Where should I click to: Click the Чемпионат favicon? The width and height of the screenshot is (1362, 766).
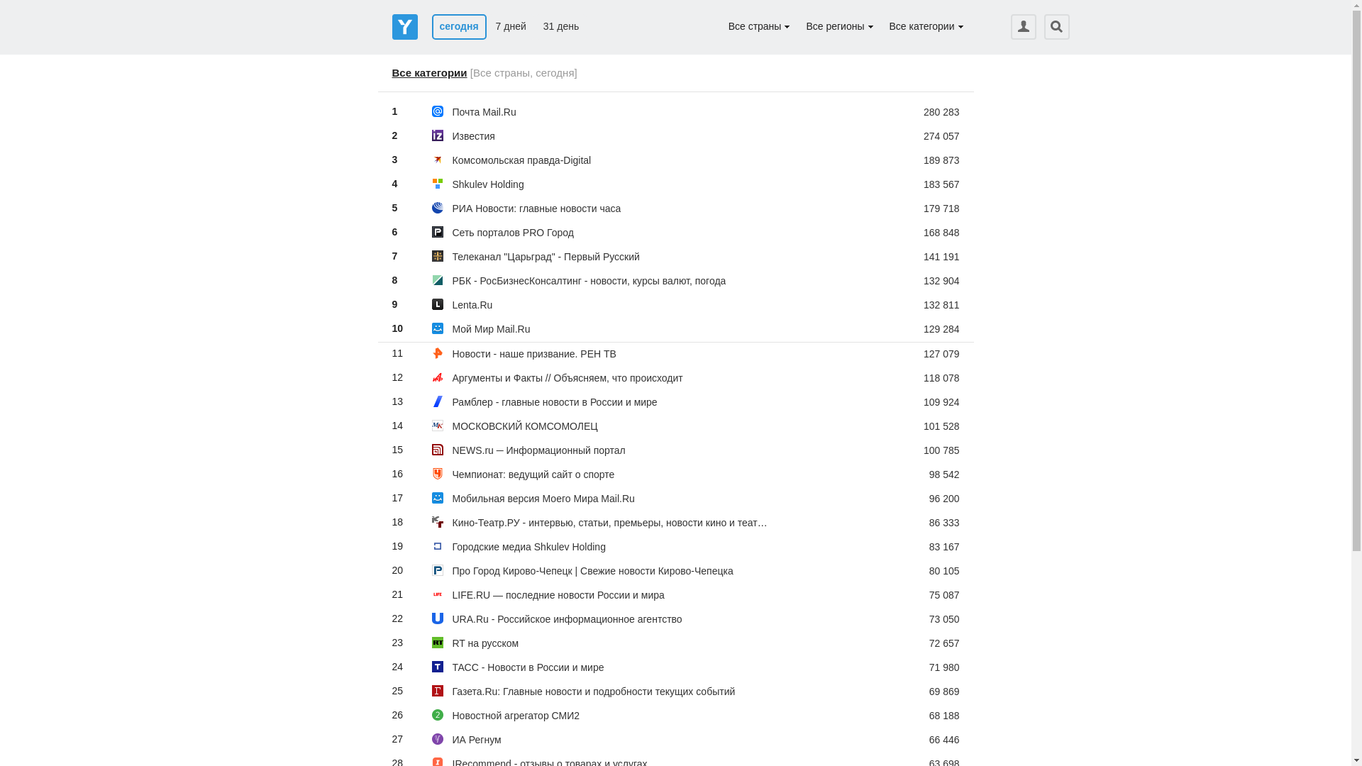pyautogui.click(x=438, y=474)
